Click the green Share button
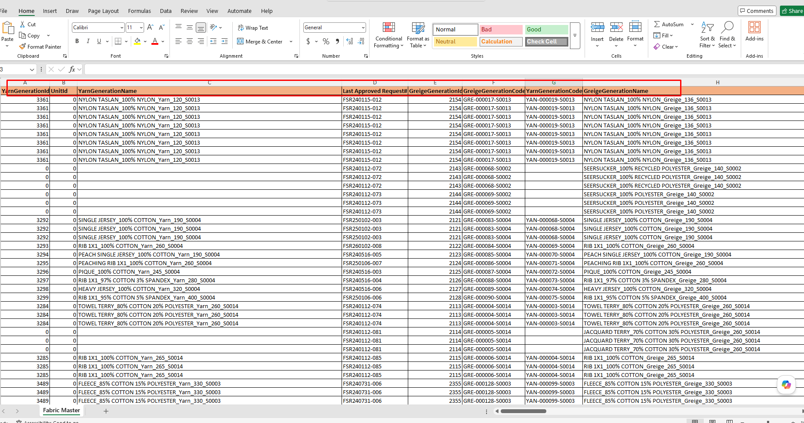 792,11
